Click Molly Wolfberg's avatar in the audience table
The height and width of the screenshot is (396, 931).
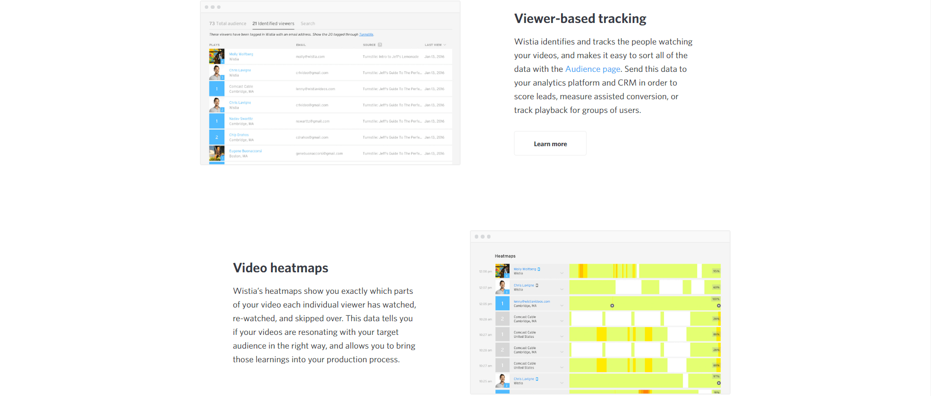pyautogui.click(x=217, y=56)
